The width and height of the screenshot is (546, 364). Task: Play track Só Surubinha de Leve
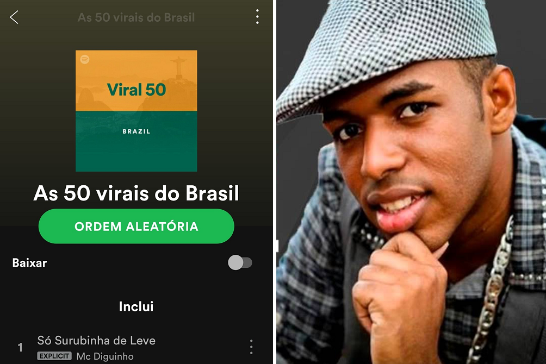96,340
